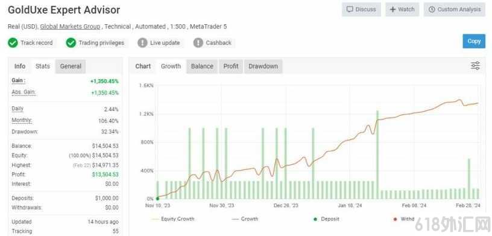This screenshot has width=492, height=236.
Task: Click the Trading privileges green checkmark icon
Action: [71, 43]
